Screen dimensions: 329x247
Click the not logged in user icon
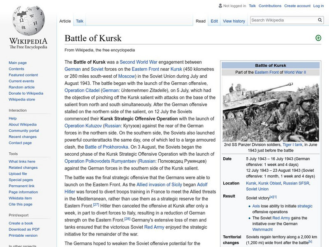pos(220,6)
